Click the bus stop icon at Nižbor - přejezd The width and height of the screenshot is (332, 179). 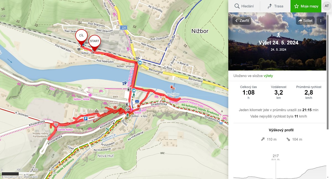[140, 63]
